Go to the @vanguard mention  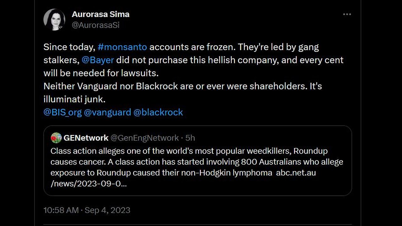[107, 112]
